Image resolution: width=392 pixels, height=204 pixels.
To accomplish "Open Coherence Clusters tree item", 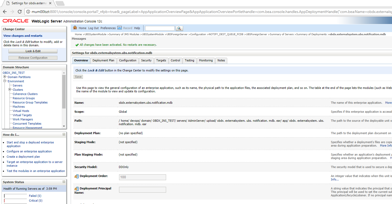I will coord(25,94).
